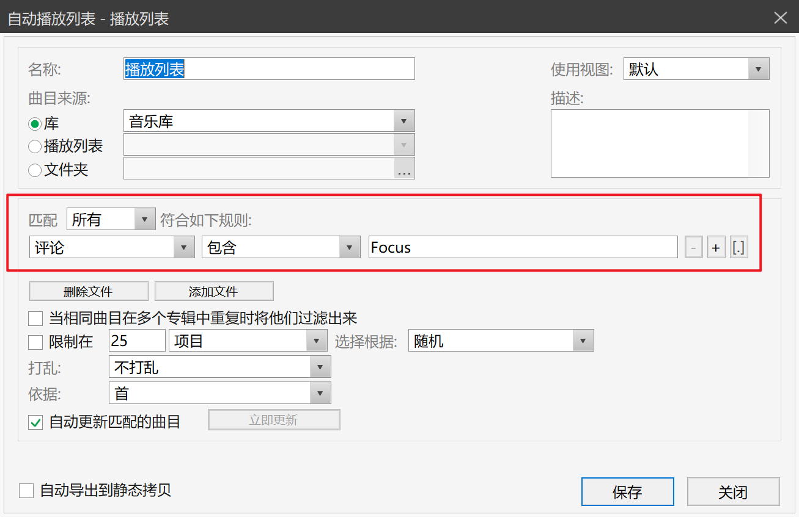Select the 播放列表 source radio button

pyautogui.click(x=35, y=146)
